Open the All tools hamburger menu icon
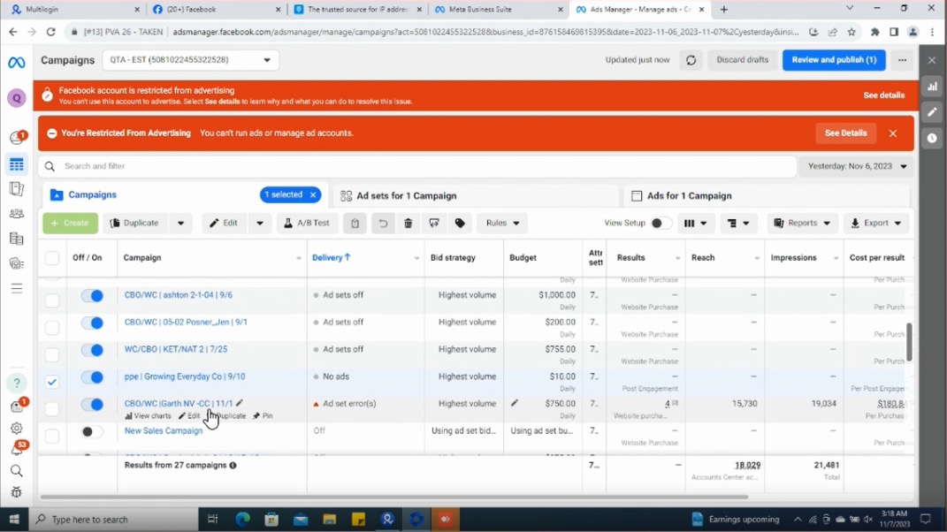Screen dimensions: 947x532 tap(16, 288)
